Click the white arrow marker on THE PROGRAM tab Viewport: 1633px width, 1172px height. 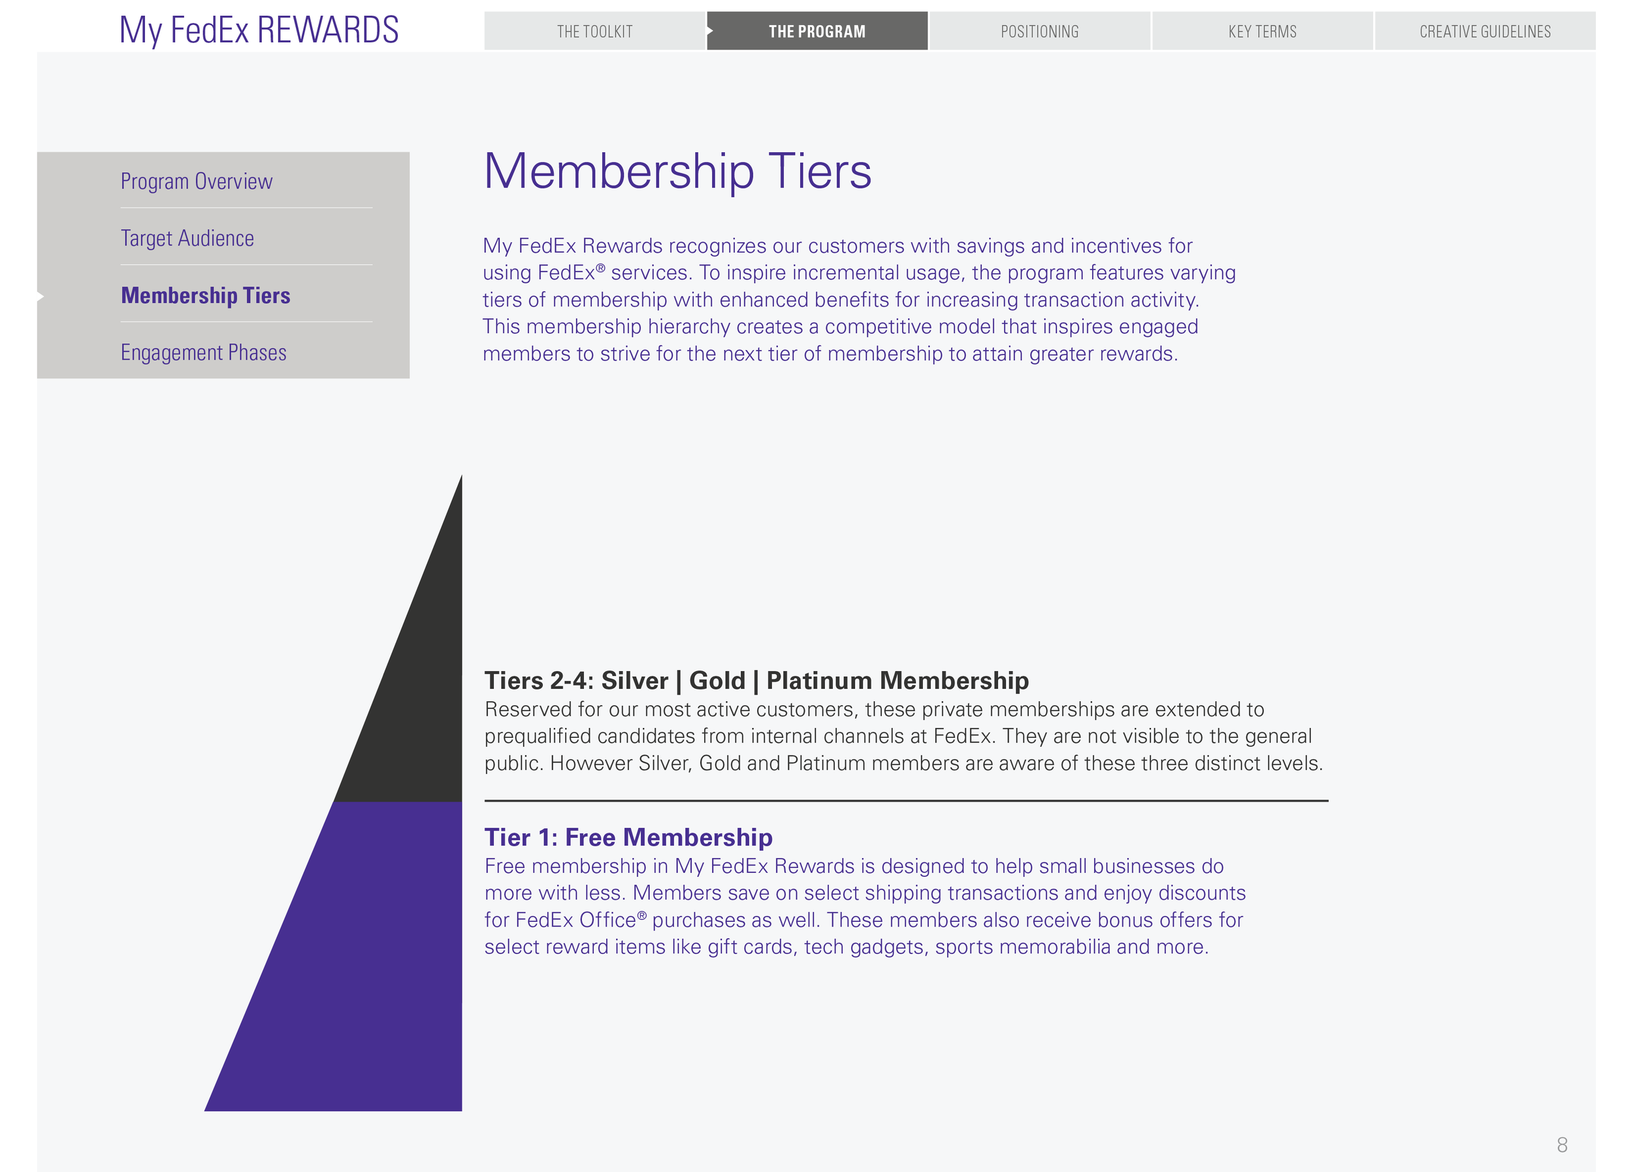point(710,31)
